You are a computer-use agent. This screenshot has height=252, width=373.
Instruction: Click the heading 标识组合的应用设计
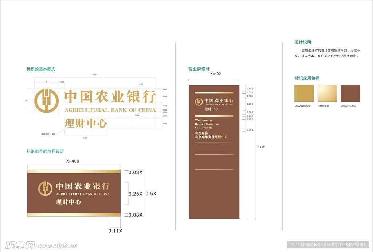pyautogui.click(x=45, y=151)
